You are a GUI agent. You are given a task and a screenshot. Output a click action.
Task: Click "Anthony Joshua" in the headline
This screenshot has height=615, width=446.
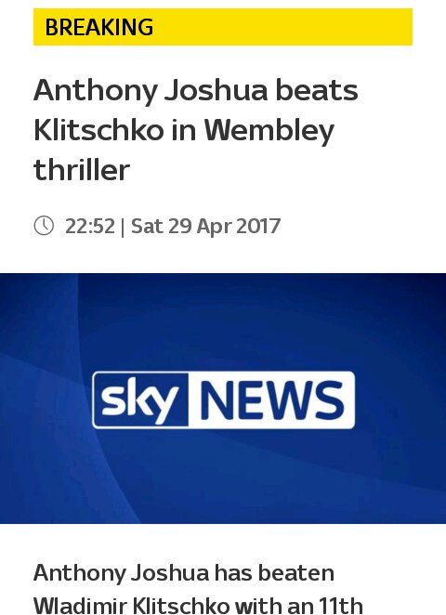pos(151,92)
